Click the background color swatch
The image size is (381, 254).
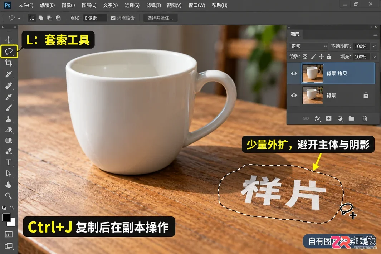tap(13, 223)
